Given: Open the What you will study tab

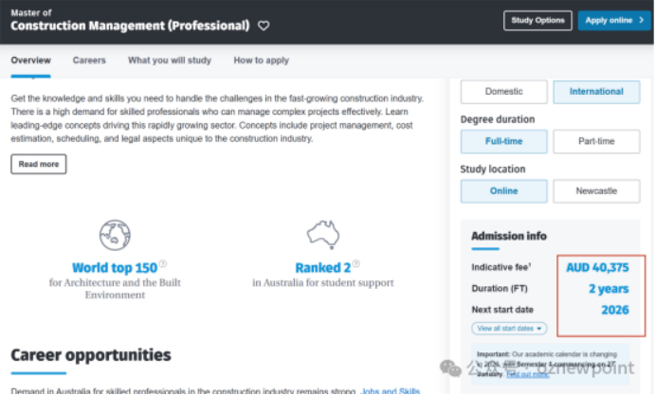Looking at the screenshot, I should [170, 61].
